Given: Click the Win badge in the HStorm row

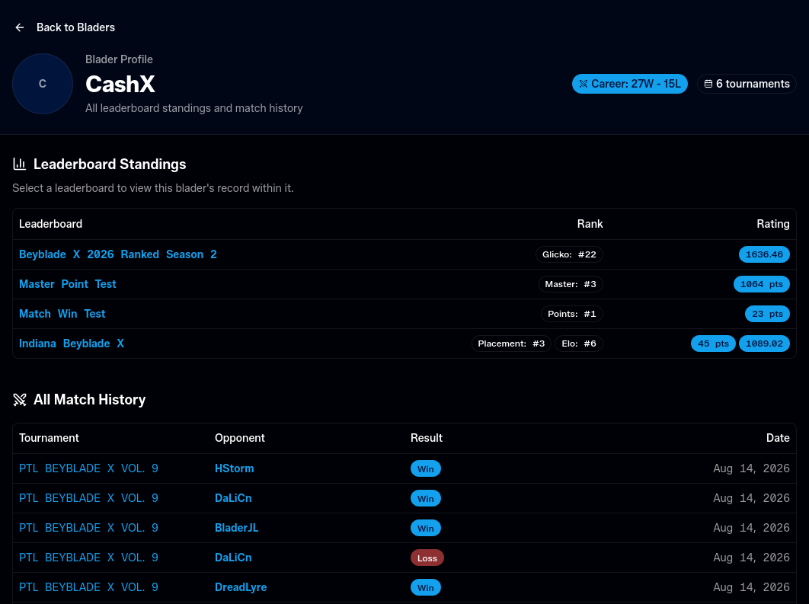Looking at the screenshot, I should (426, 468).
